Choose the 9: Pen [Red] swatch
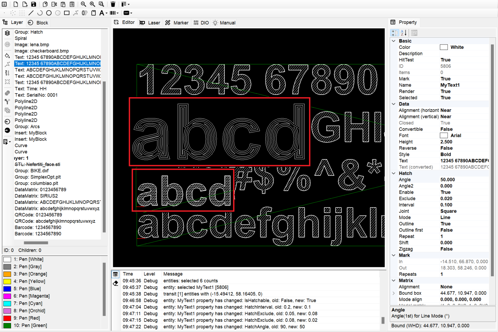Viewport: 498px width, 332px height. pyautogui.click(x=7, y=318)
